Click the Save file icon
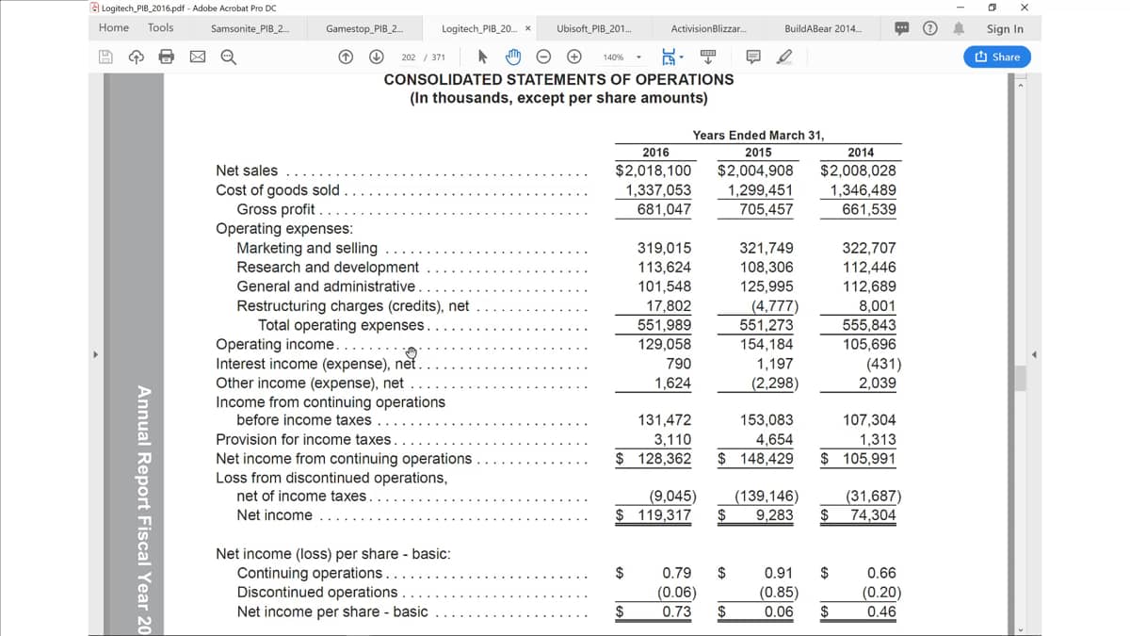1130x636 pixels. [106, 57]
